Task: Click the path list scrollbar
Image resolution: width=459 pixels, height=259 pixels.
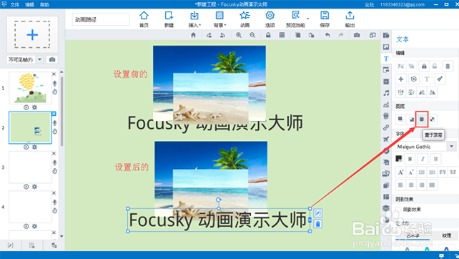Action: point(61,112)
